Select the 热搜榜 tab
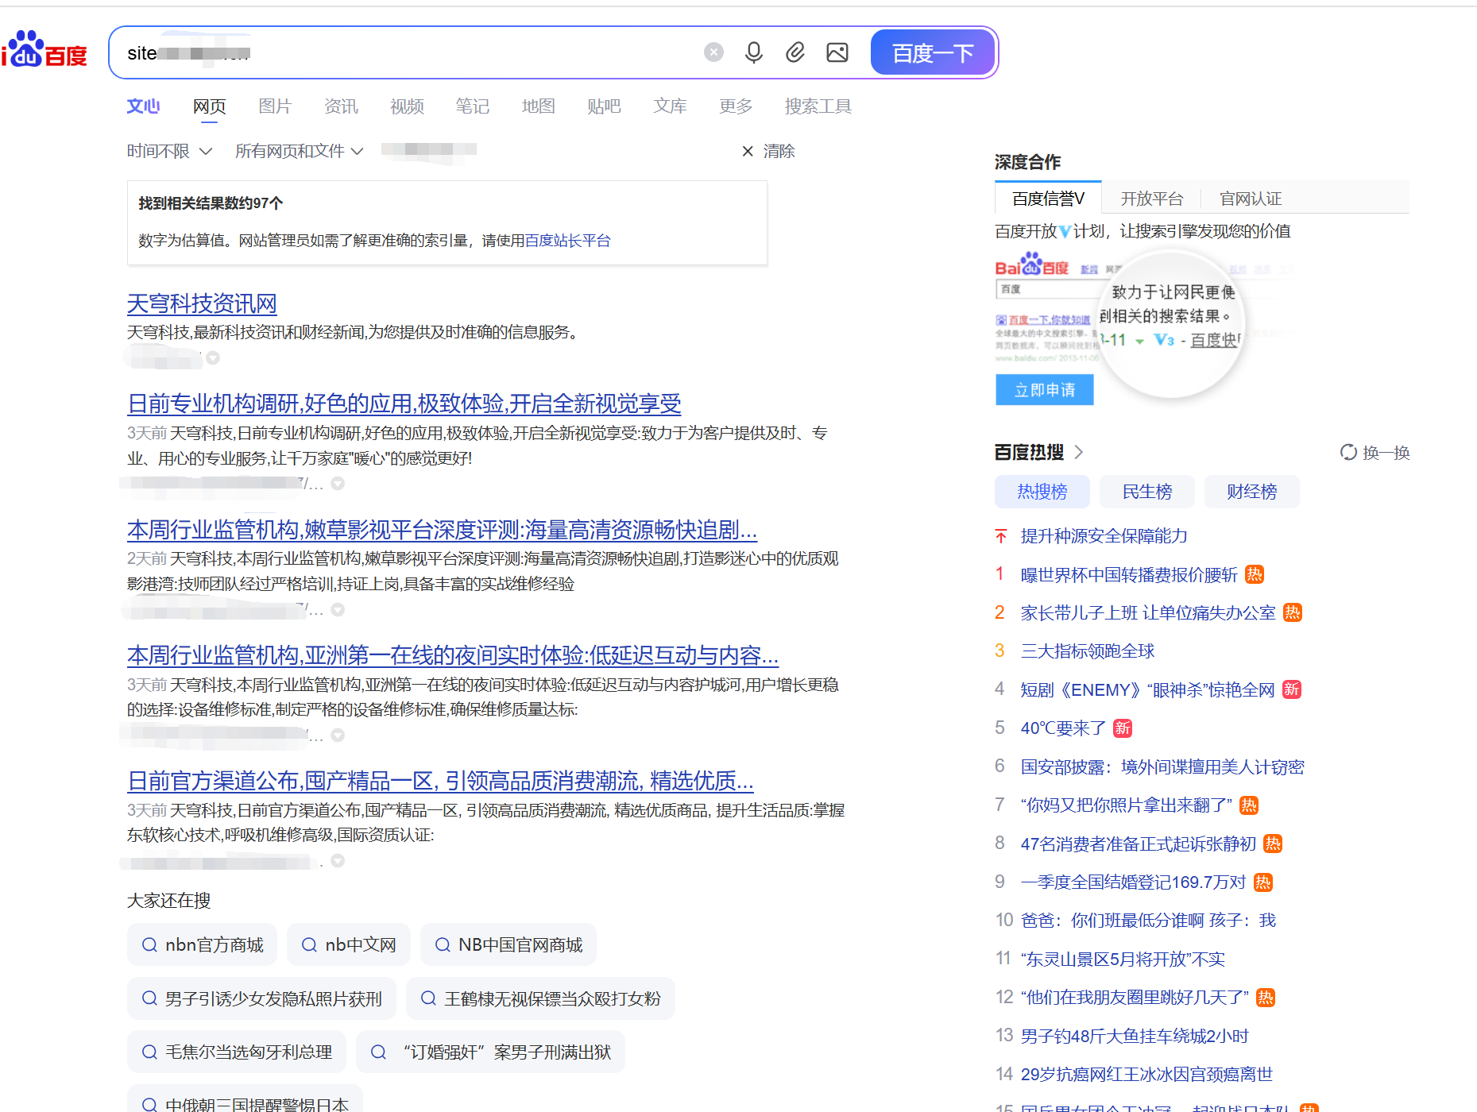This screenshot has width=1477, height=1112. coord(1042,492)
